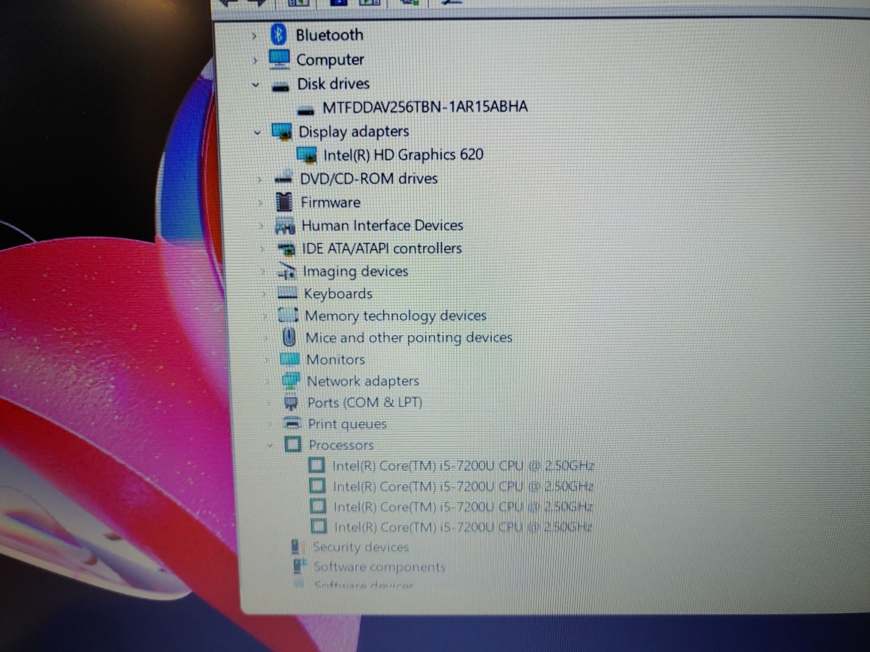Expand the Imaging devices node
The height and width of the screenshot is (652, 870).
click(x=263, y=272)
